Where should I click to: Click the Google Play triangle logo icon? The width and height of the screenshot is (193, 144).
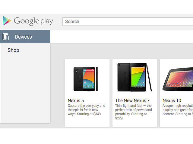[x=7, y=21]
